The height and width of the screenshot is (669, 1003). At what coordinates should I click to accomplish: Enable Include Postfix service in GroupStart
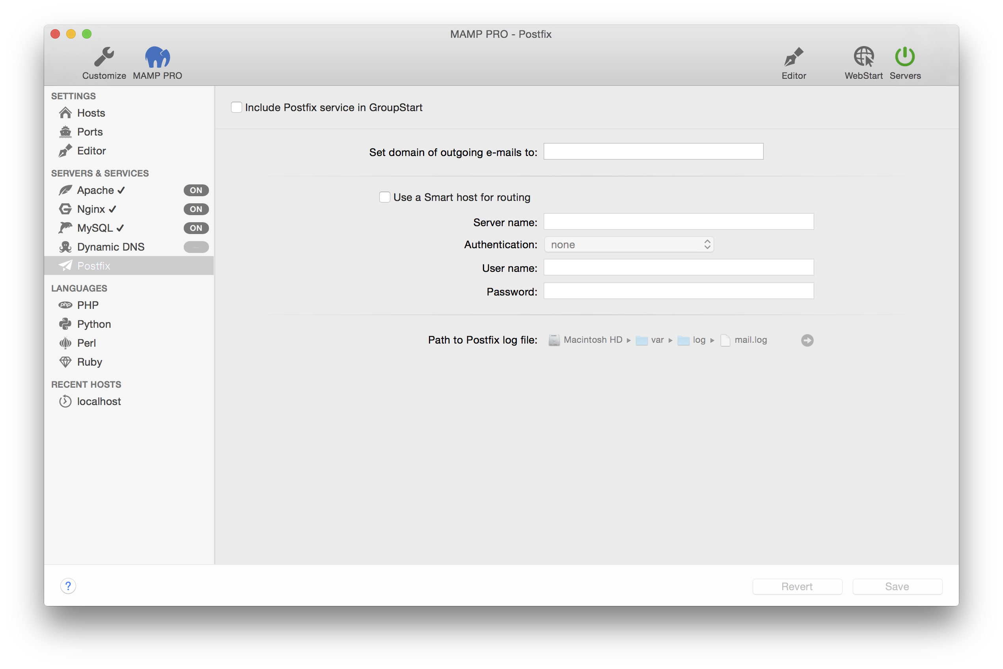(236, 107)
